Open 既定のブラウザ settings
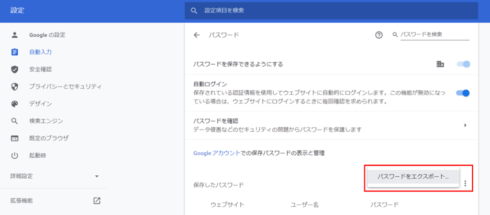Screen dimensions: 490x215 [x=49, y=138]
